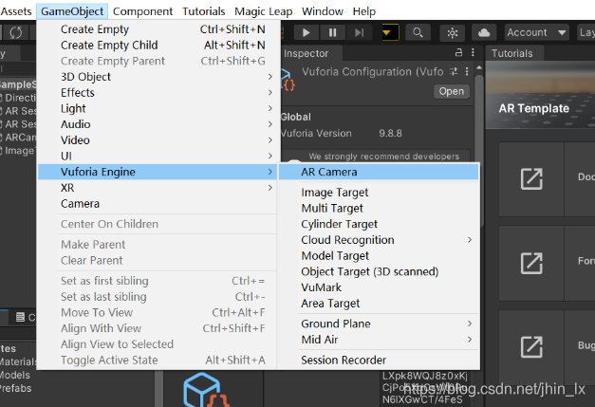The height and width of the screenshot is (407, 595).
Task: Select AR Camera from submenu
Action: click(x=379, y=172)
